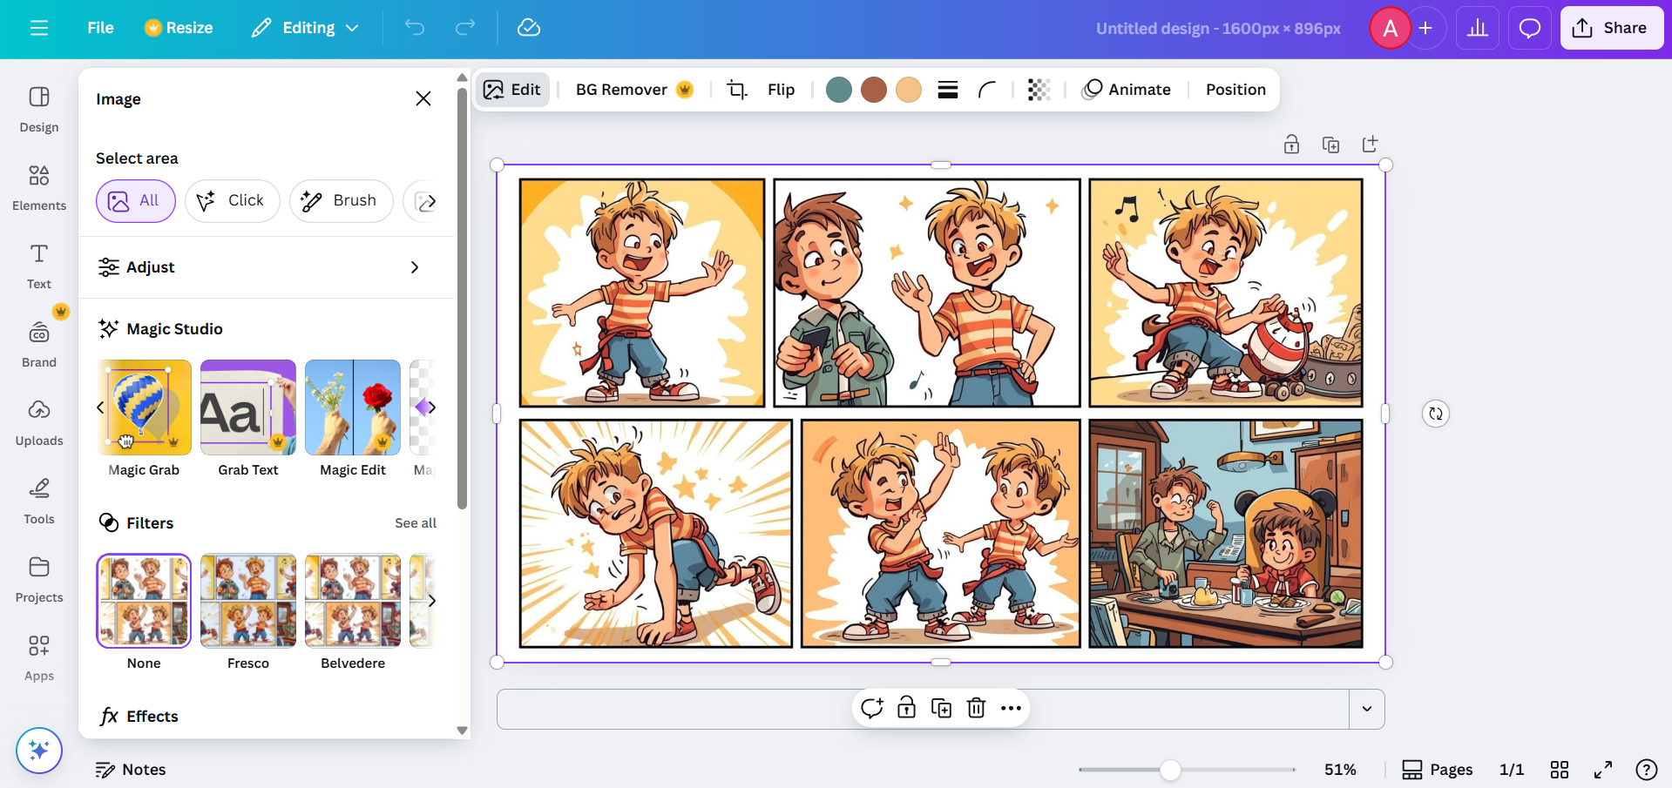Open the File menu

tap(99, 27)
